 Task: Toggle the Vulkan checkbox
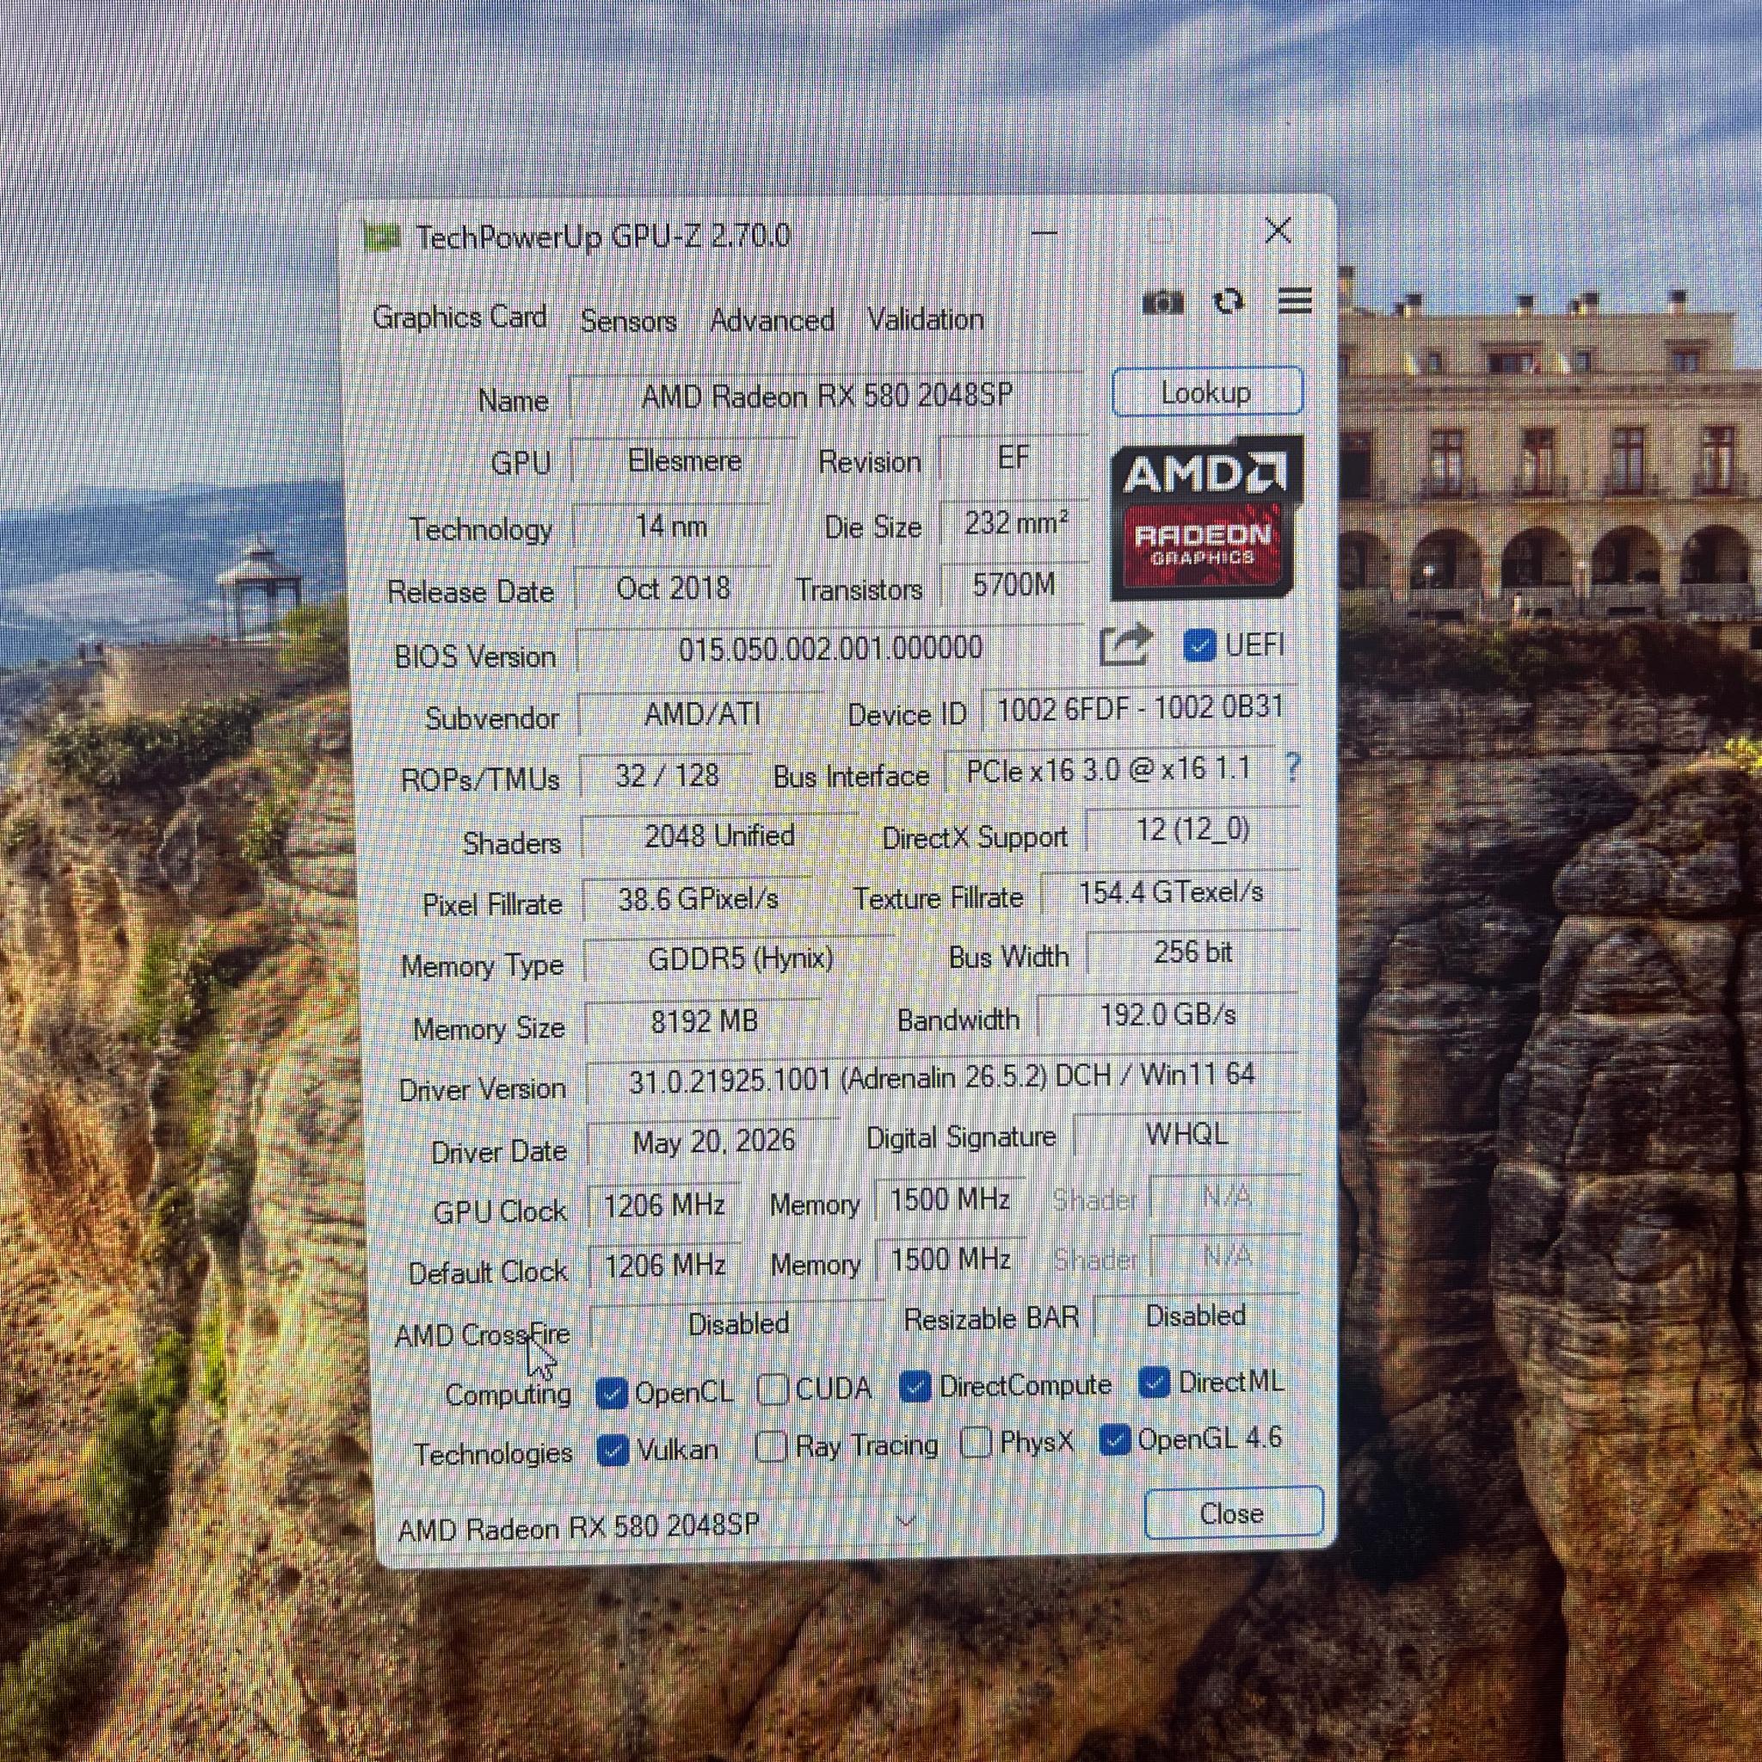click(x=612, y=1451)
